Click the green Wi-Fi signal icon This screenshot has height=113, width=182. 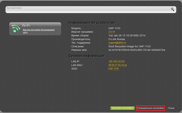[16, 29]
